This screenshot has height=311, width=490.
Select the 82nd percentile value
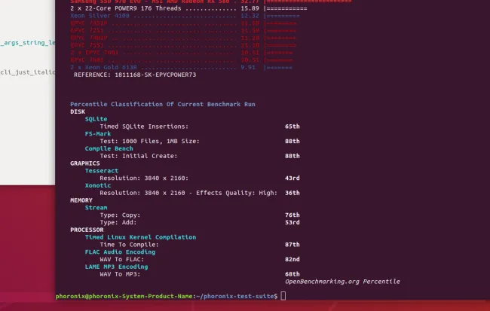click(x=292, y=259)
